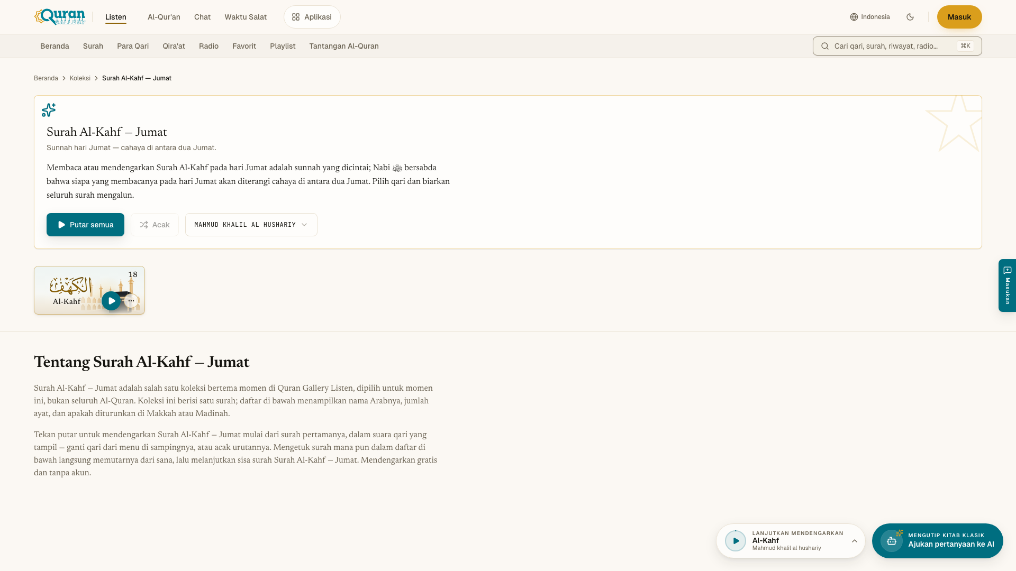Click Ajukan pertanyaan ke AI button

click(937, 541)
